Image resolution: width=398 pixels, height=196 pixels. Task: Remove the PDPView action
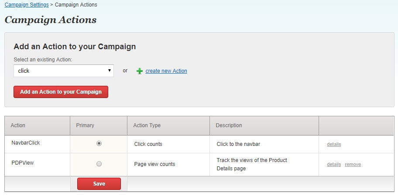click(353, 164)
